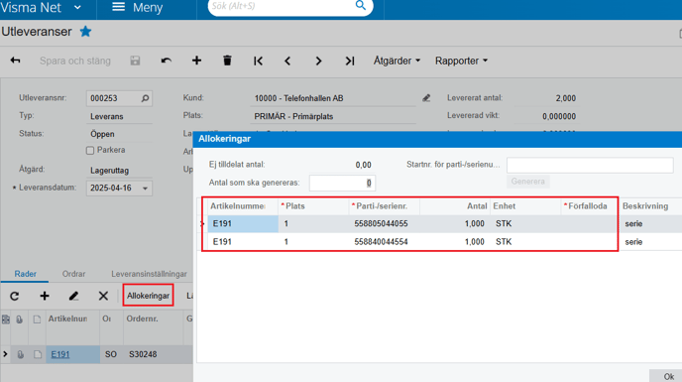This screenshot has height=382, width=682.
Task: Click Spara och stäng button
Action: tap(74, 61)
